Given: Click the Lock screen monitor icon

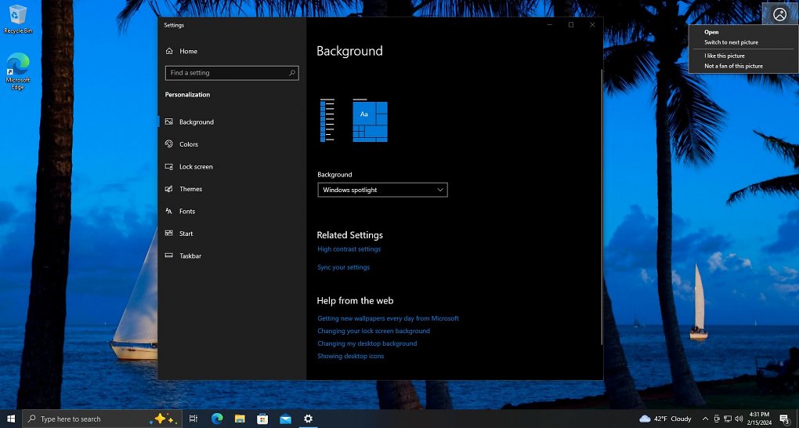Looking at the screenshot, I should pyautogui.click(x=168, y=167).
